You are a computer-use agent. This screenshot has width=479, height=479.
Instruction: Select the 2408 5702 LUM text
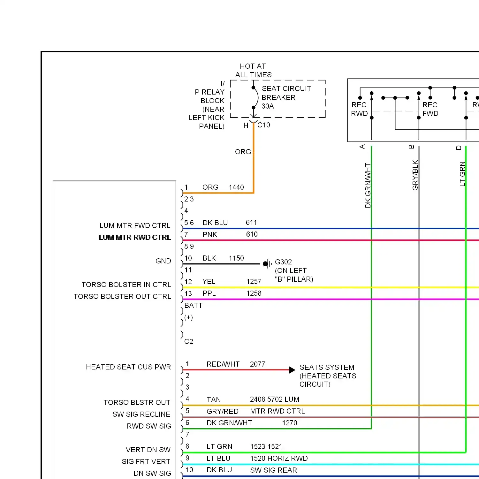(x=275, y=399)
